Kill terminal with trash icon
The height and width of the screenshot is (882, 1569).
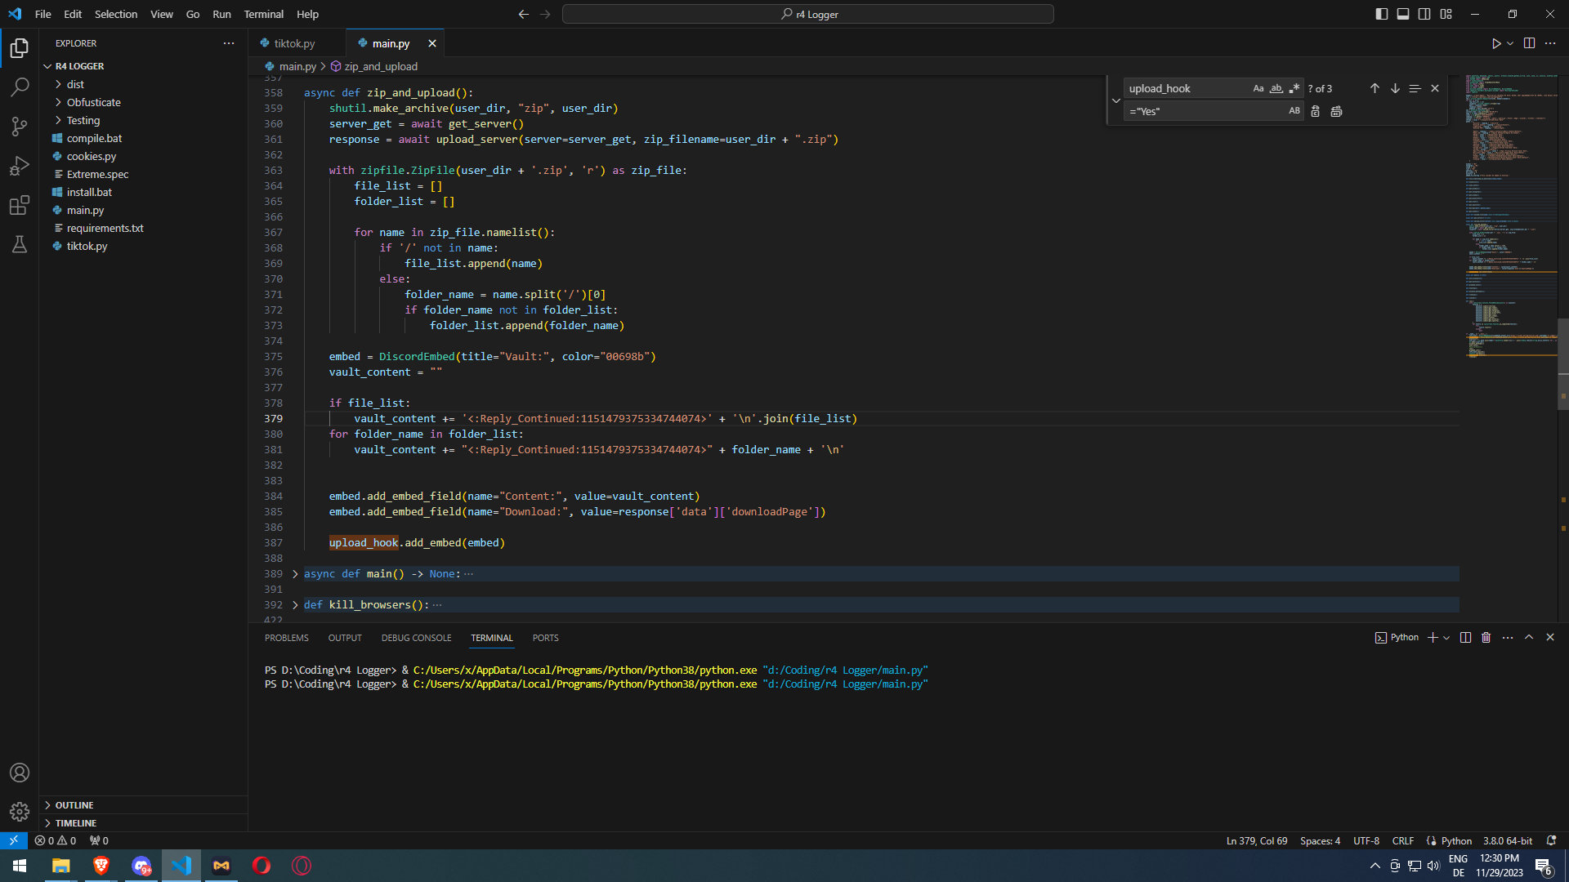click(1486, 638)
